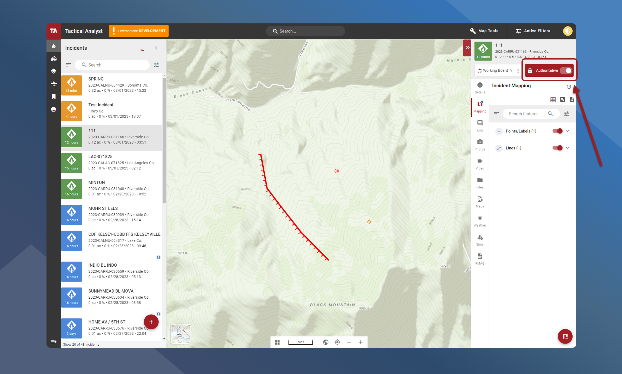Click the basemap grid icon on map toolbar

277,342
